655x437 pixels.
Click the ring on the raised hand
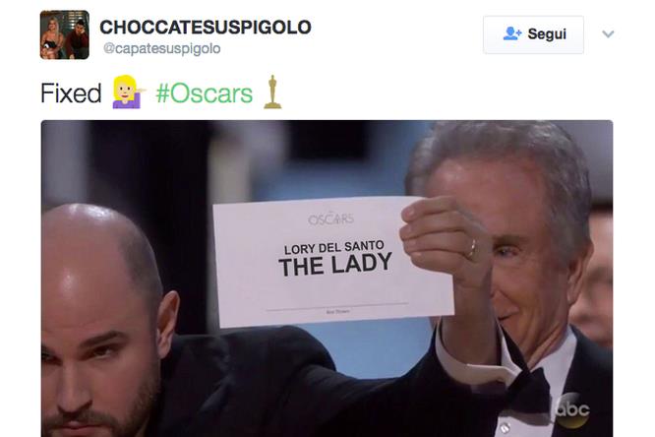coord(472,249)
